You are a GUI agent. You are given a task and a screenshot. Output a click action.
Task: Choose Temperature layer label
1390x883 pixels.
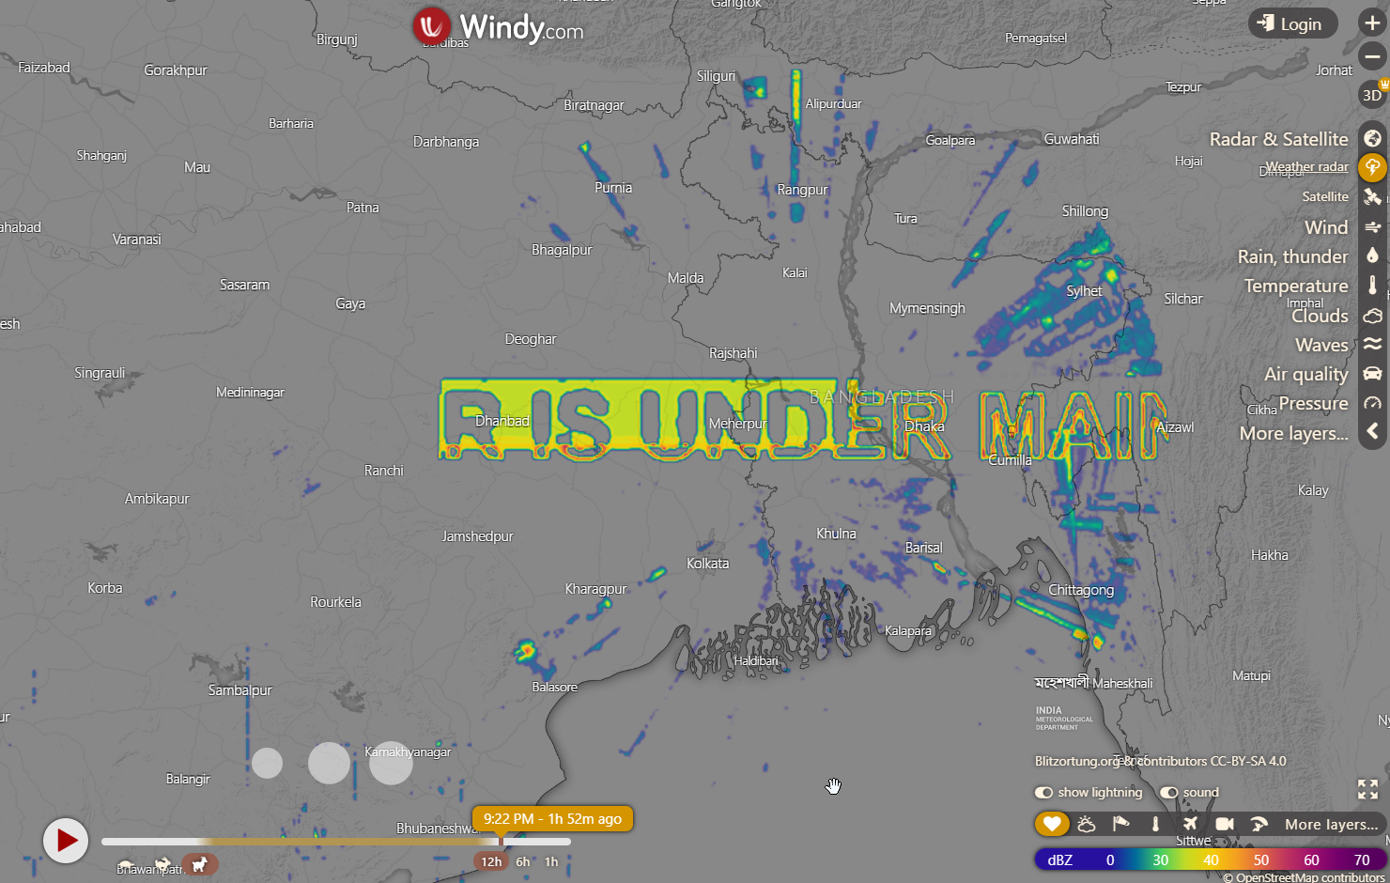point(1296,286)
